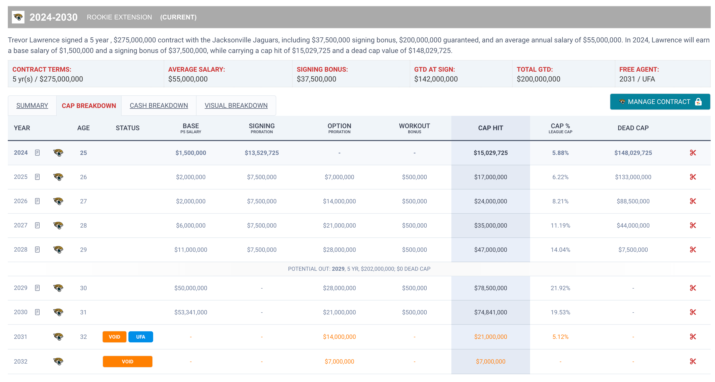
Task: Click the Jaguars logo in the 2026 row
Action: click(58, 201)
